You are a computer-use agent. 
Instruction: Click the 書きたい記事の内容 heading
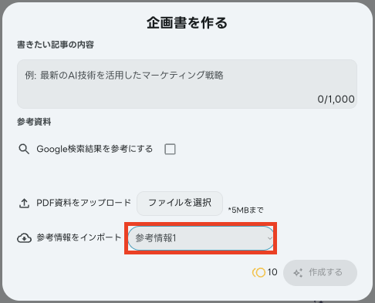[56, 45]
